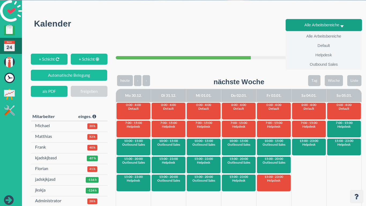Choose Default in the work area dropdown

[324, 46]
